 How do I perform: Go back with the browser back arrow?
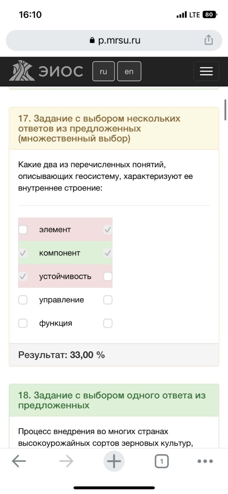(x=19, y=461)
